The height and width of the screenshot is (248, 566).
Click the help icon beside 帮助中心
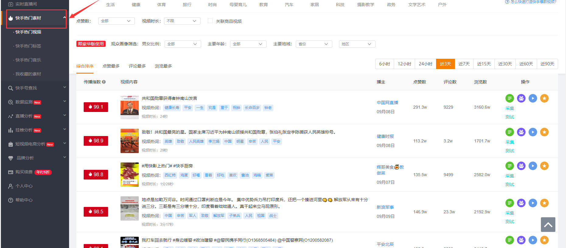11,200
